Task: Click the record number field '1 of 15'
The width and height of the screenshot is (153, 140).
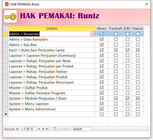Action: 30,129
